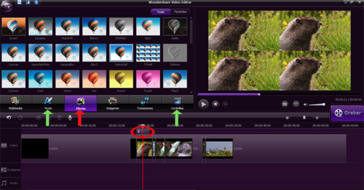Select the Canvas effect thumbnail

click(14, 53)
